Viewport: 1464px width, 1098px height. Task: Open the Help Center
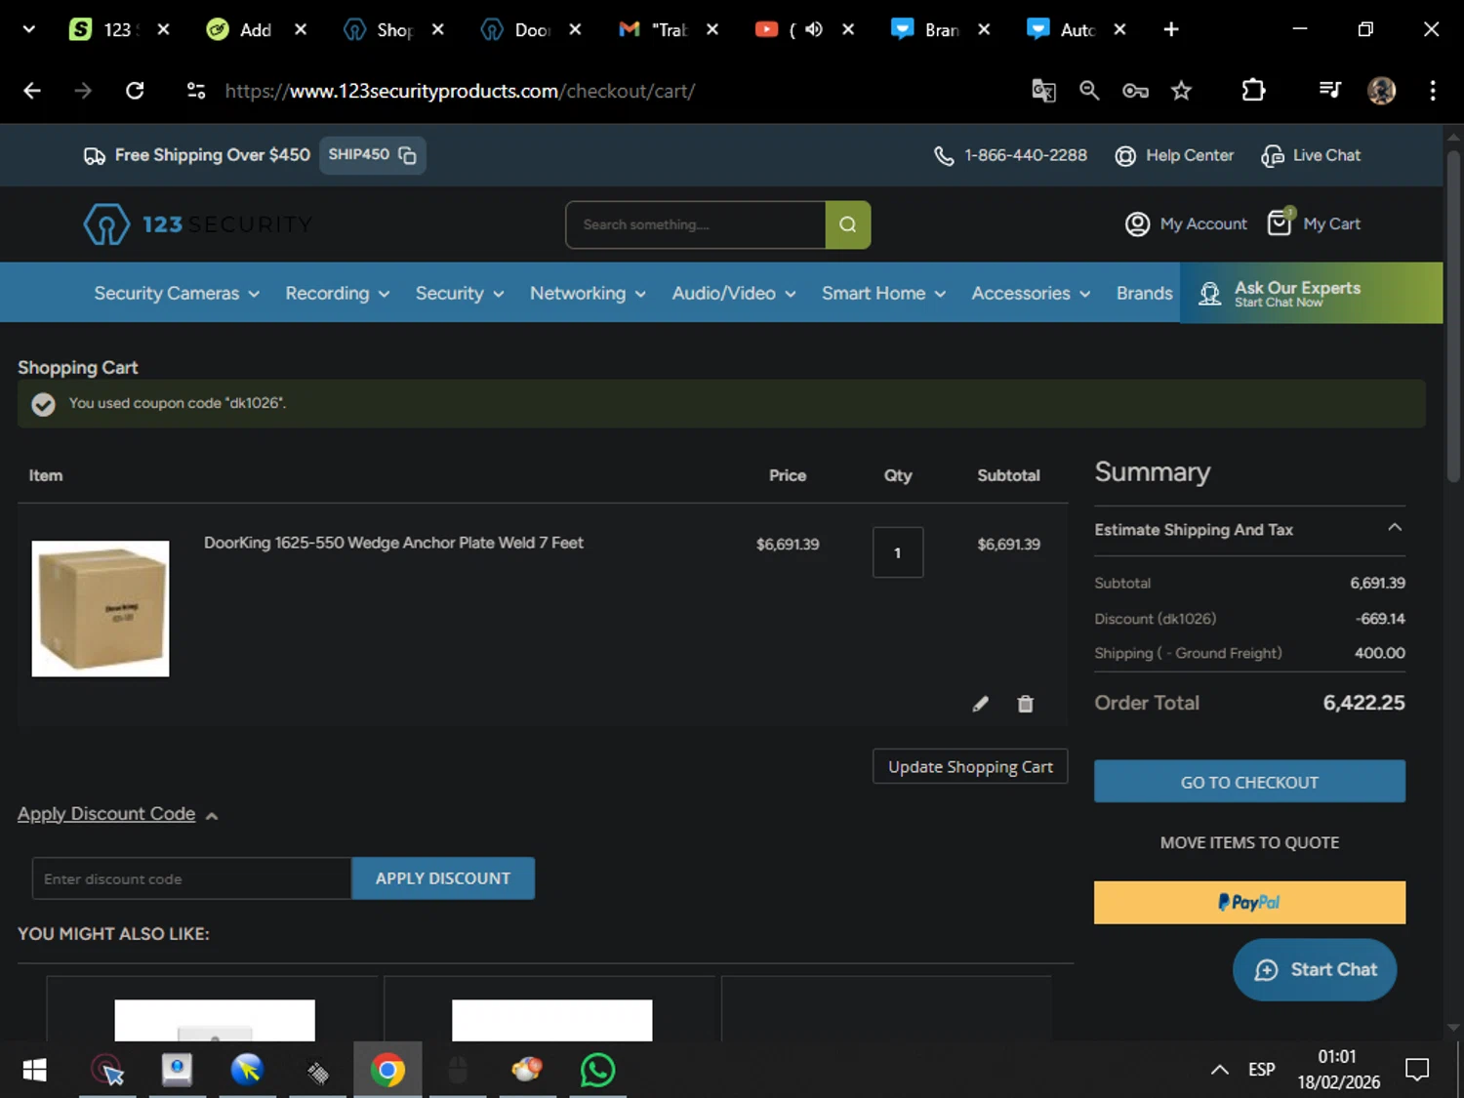point(1174,155)
